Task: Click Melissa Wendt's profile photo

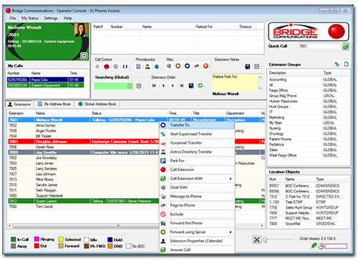Action: [x=81, y=30]
